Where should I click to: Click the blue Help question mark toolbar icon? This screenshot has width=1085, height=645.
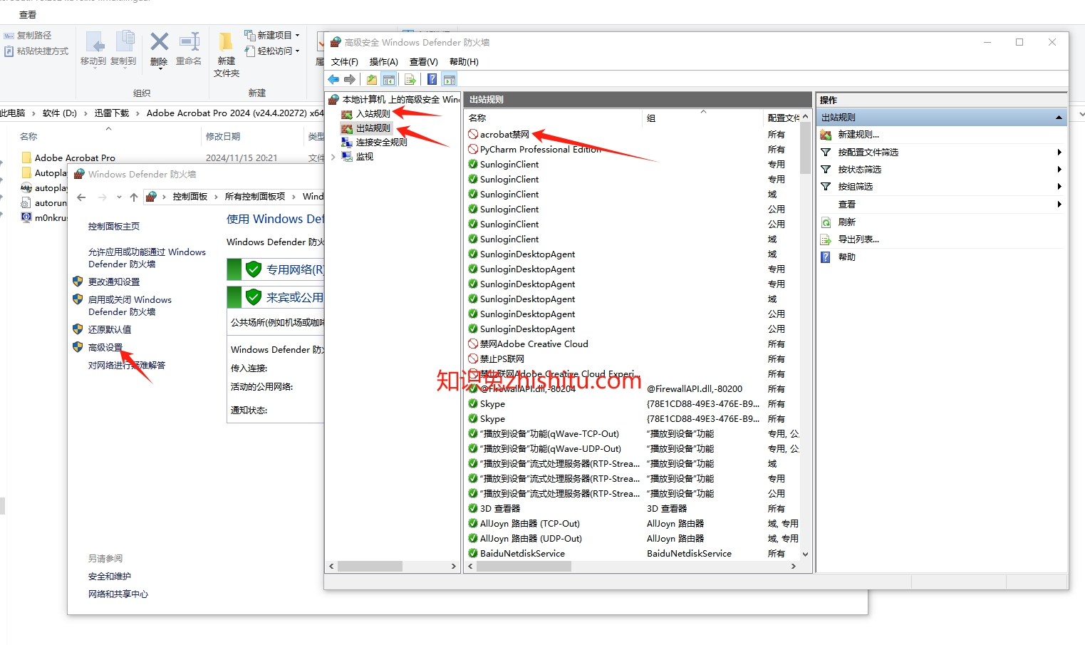(x=432, y=79)
